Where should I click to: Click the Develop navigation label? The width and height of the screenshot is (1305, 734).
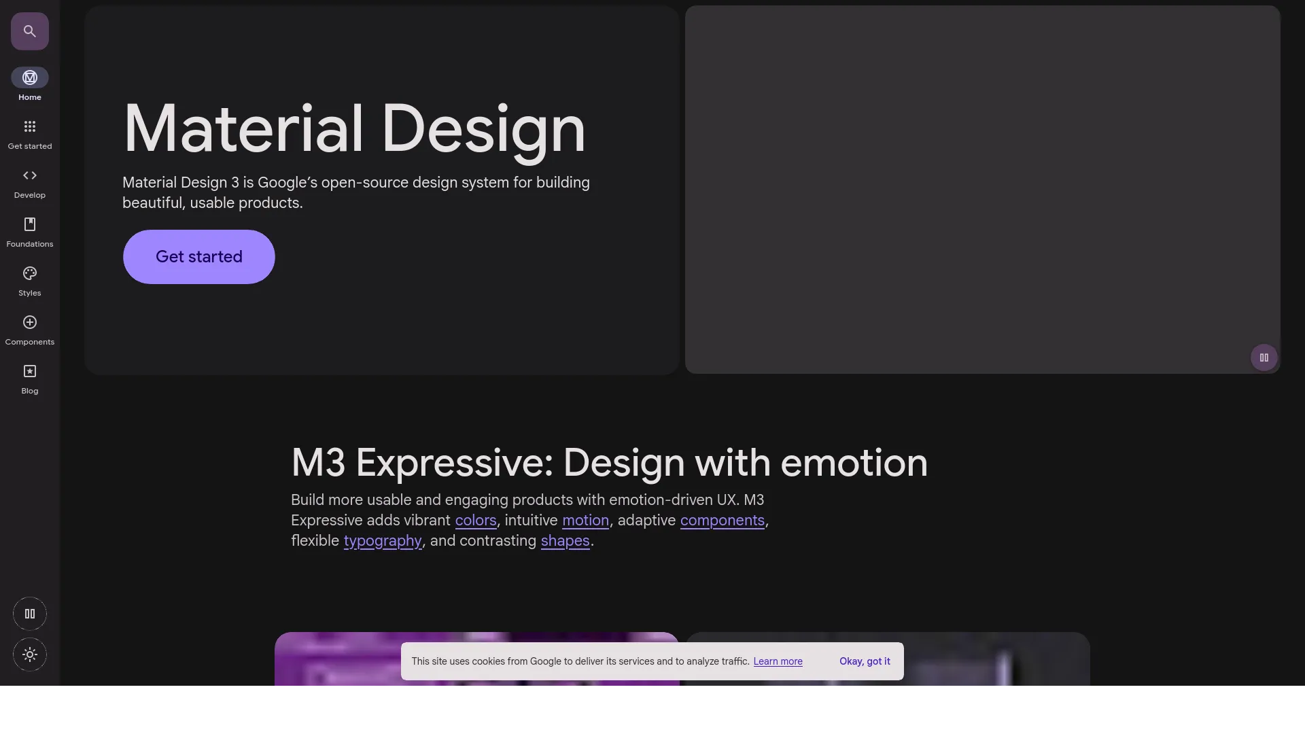pyautogui.click(x=30, y=195)
